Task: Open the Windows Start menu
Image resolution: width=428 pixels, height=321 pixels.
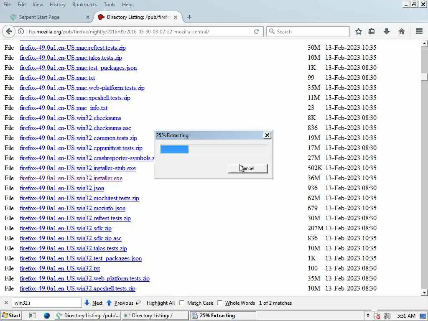Action: [x=11, y=316]
